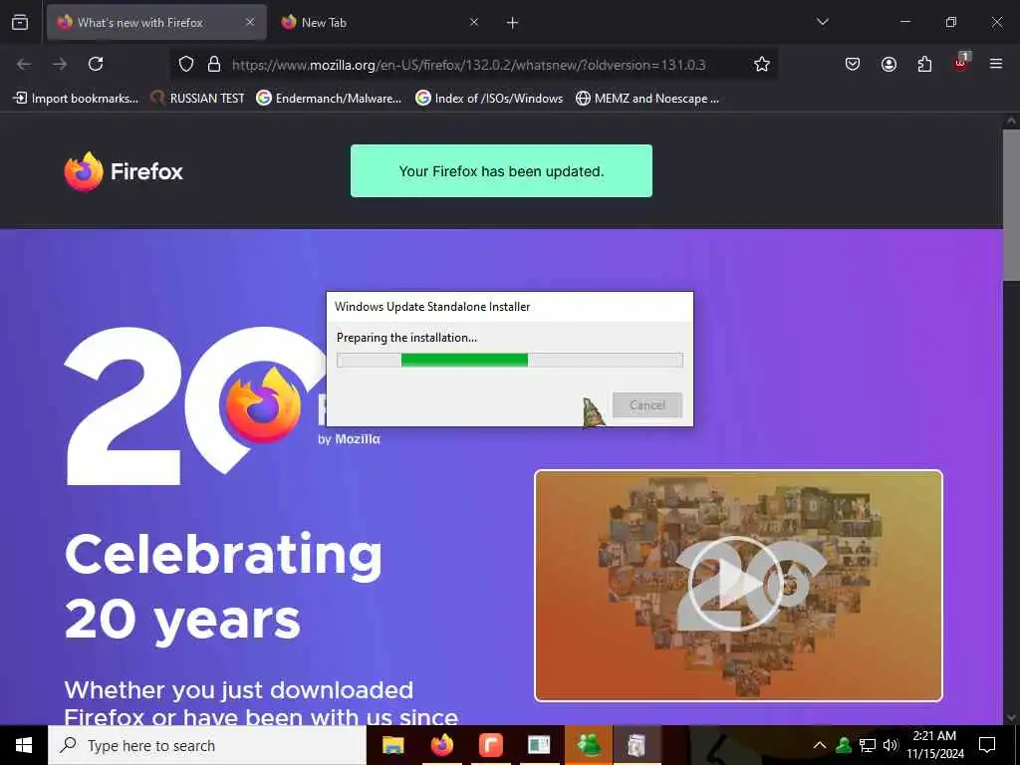Open Save to Pocket icon

coord(853,64)
